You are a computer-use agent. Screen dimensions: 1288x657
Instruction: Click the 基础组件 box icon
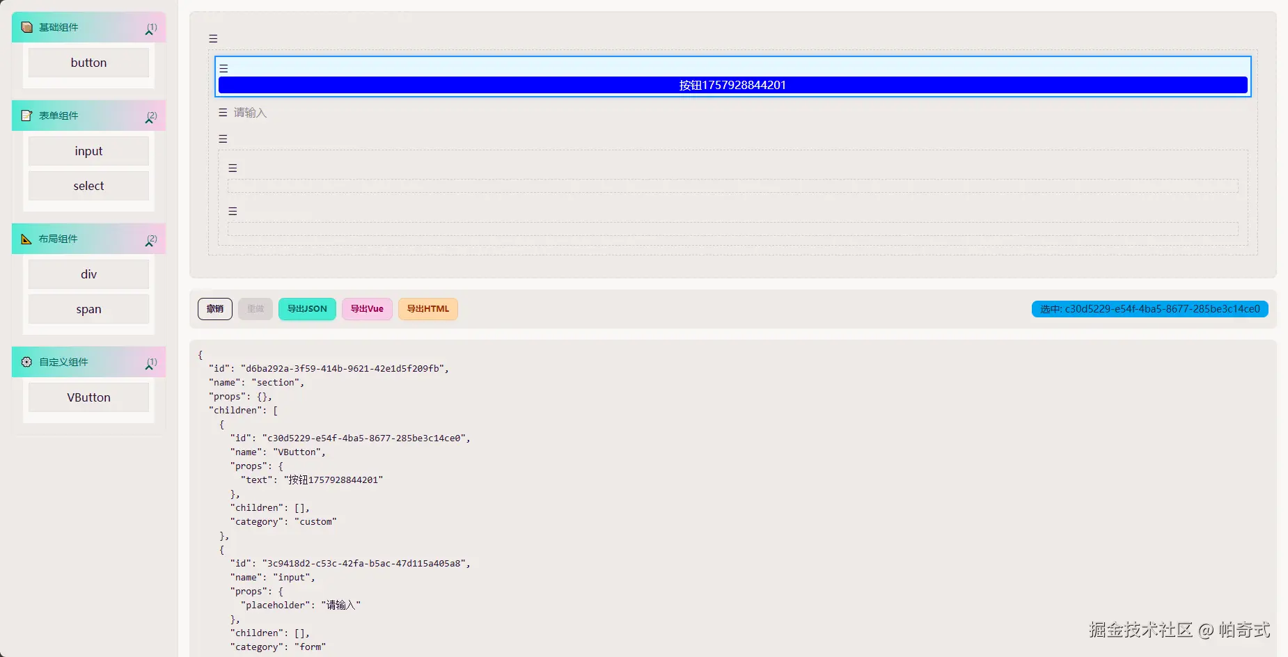point(27,28)
